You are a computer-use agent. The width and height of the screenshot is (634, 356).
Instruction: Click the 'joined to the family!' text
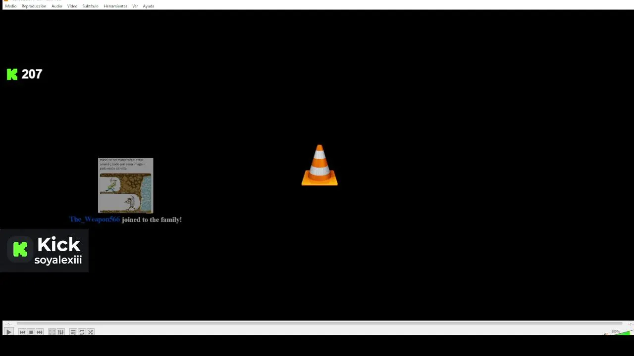tap(152, 220)
